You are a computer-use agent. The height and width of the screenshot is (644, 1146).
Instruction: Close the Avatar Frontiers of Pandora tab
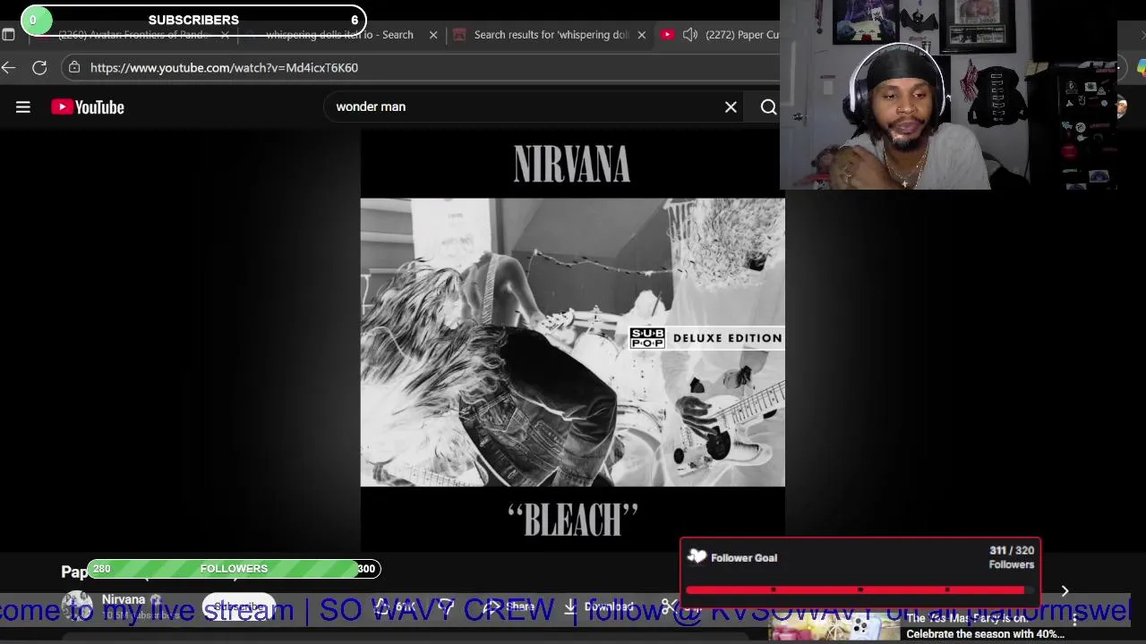[x=225, y=35]
